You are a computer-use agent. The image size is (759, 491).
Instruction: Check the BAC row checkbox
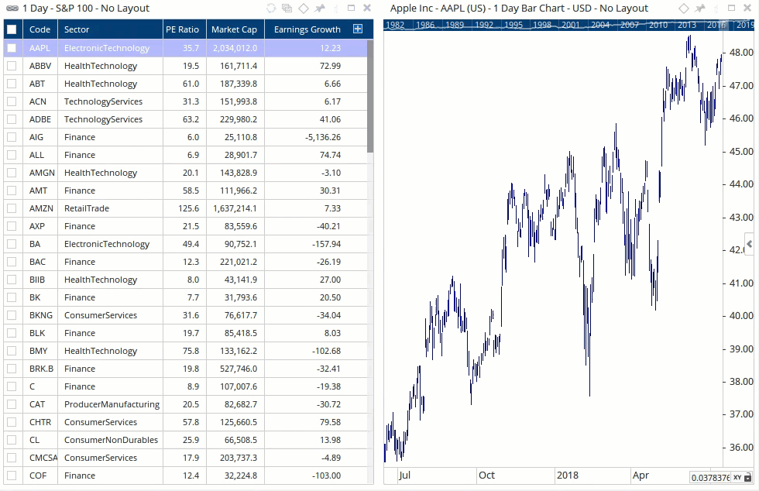(x=12, y=262)
